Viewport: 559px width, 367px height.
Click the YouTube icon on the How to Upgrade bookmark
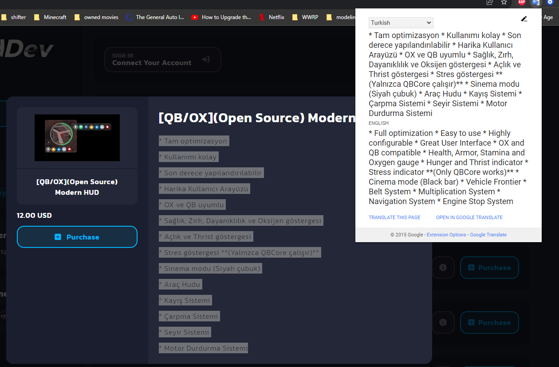coord(195,17)
